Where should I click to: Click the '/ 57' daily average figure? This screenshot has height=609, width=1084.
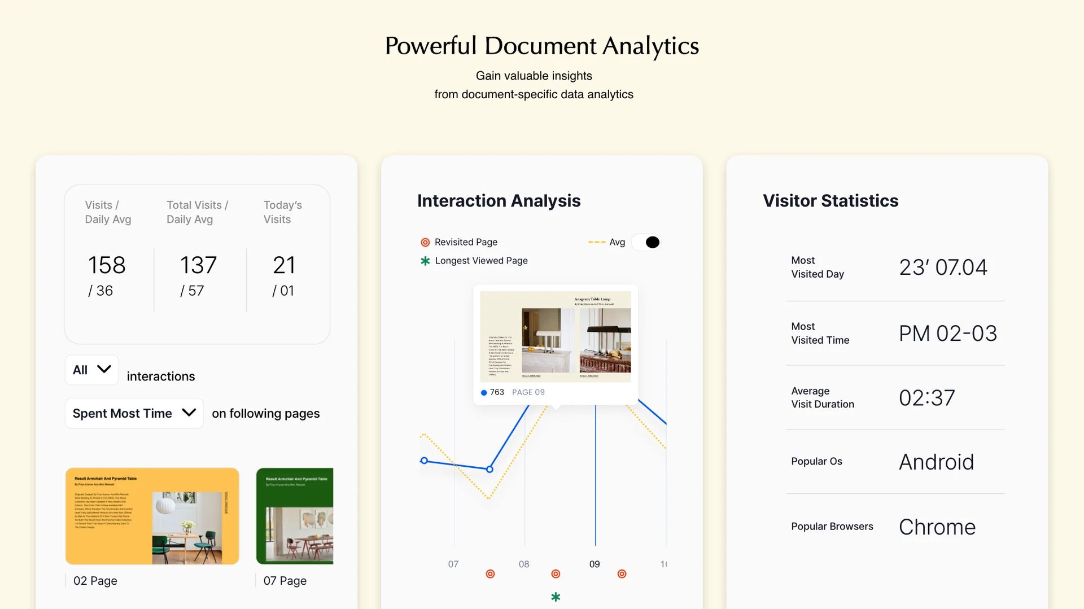192,291
